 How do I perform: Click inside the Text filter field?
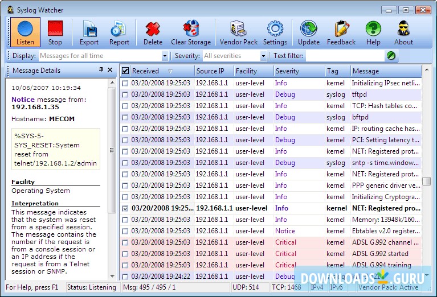[345, 56]
